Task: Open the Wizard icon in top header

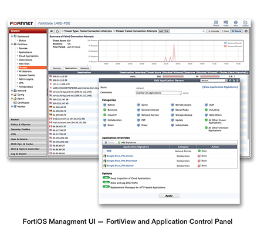Action: (216, 23)
